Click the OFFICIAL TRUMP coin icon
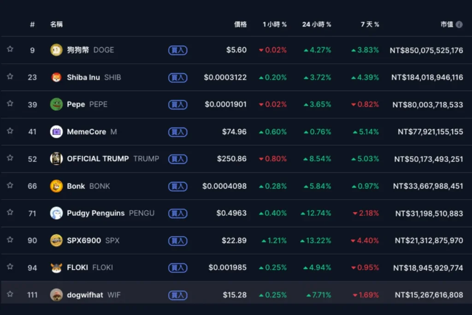 [56, 159]
